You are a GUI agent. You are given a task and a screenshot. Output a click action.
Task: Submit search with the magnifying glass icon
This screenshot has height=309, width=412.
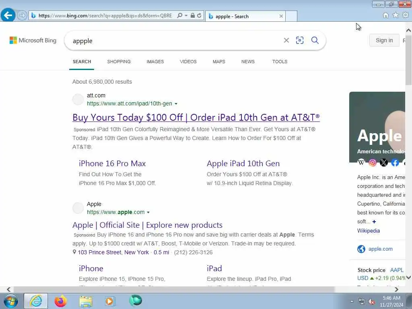315,40
